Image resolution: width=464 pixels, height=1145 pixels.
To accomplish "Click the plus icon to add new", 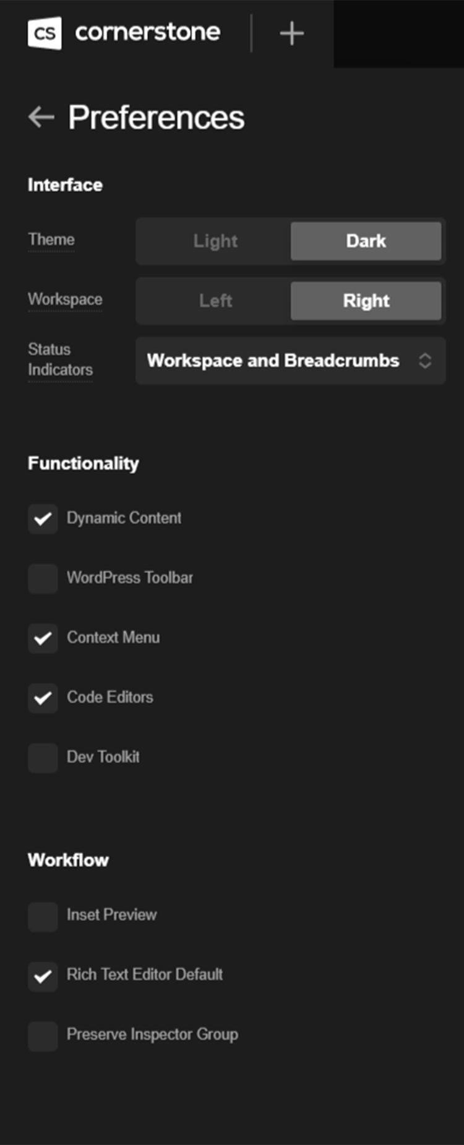I will click(x=291, y=33).
